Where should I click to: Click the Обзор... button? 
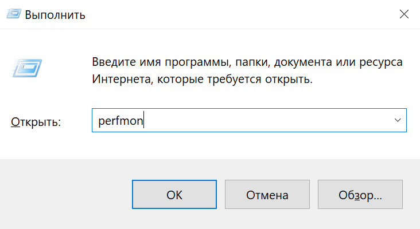360,195
